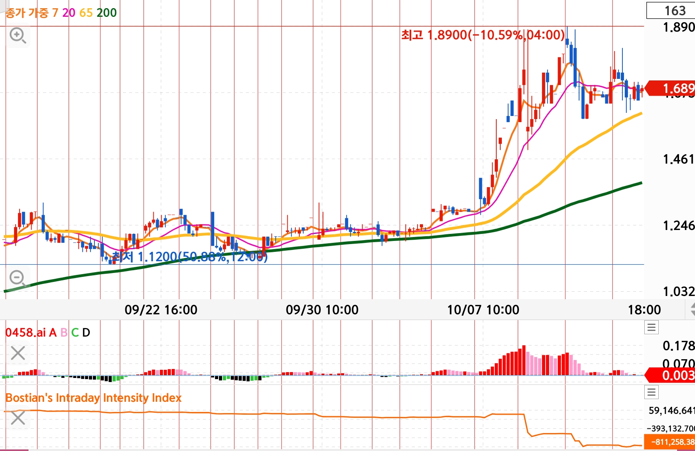Click the 1.890 top price axis label
This screenshot has height=451, width=695.
[x=679, y=27]
